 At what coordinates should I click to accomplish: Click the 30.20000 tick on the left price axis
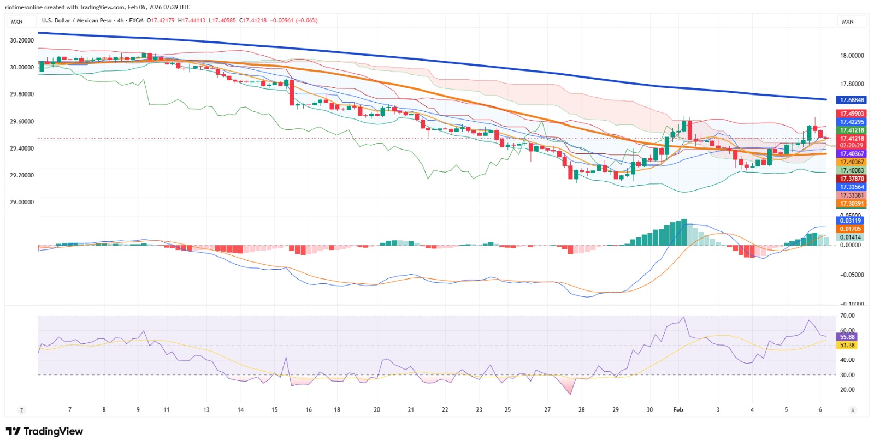(x=22, y=40)
